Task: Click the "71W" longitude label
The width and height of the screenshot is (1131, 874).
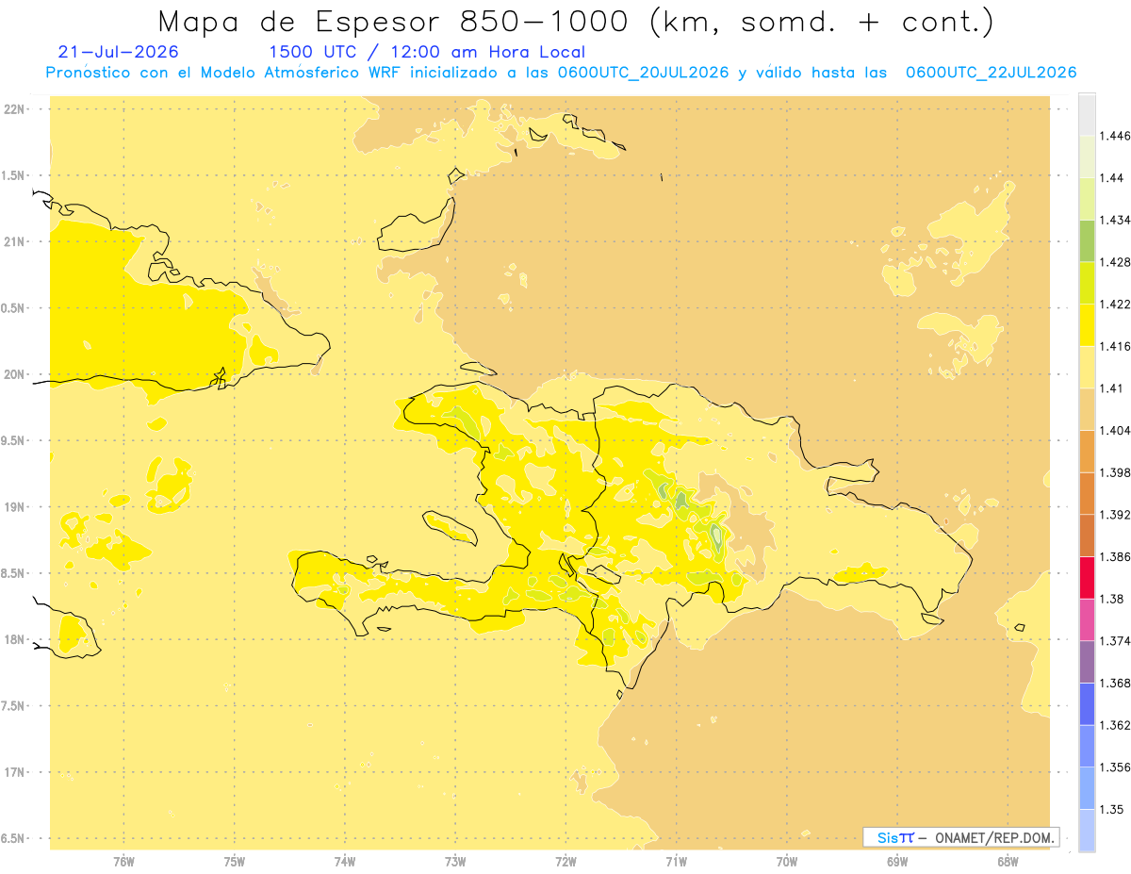Action: point(676,862)
